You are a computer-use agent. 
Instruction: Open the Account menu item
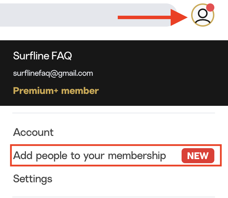tap(33, 132)
